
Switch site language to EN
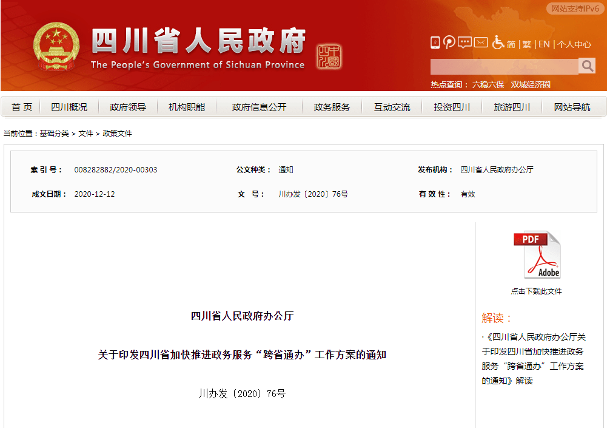click(544, 44)
